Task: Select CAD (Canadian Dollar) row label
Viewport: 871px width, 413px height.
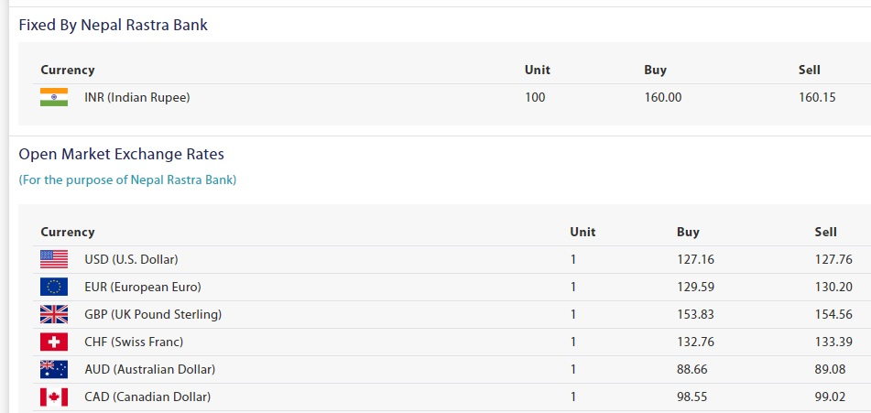Action: (x=147, y=397)
